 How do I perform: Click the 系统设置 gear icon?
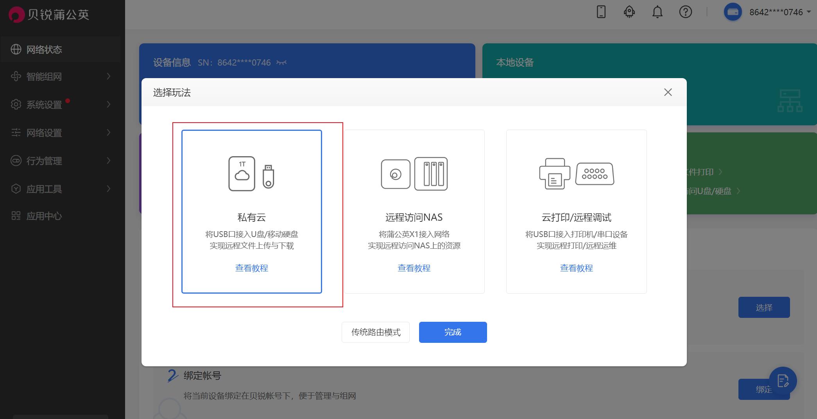[16, 104]
